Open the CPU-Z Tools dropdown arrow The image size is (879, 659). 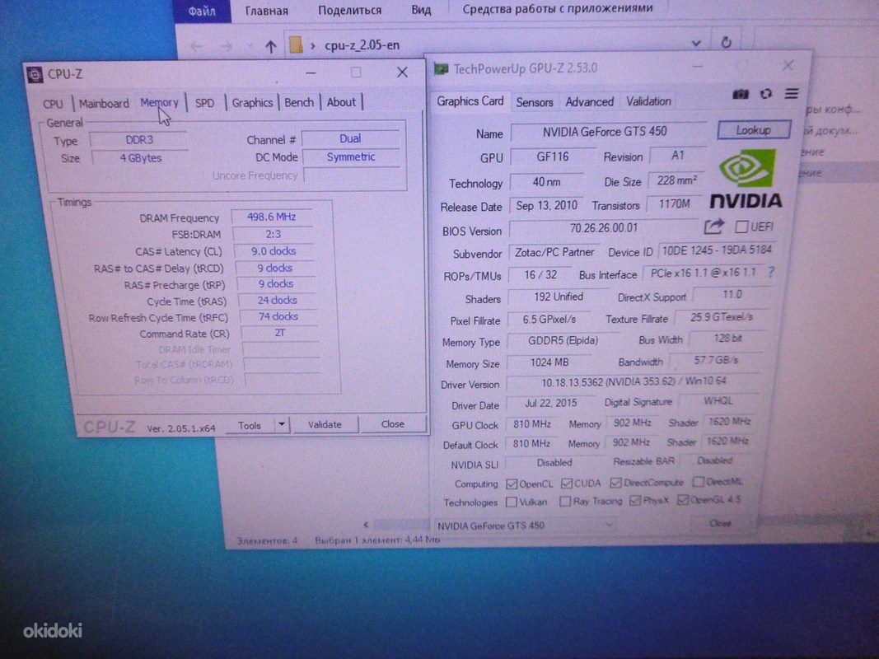pyautogui.click(x=282, y=425)
